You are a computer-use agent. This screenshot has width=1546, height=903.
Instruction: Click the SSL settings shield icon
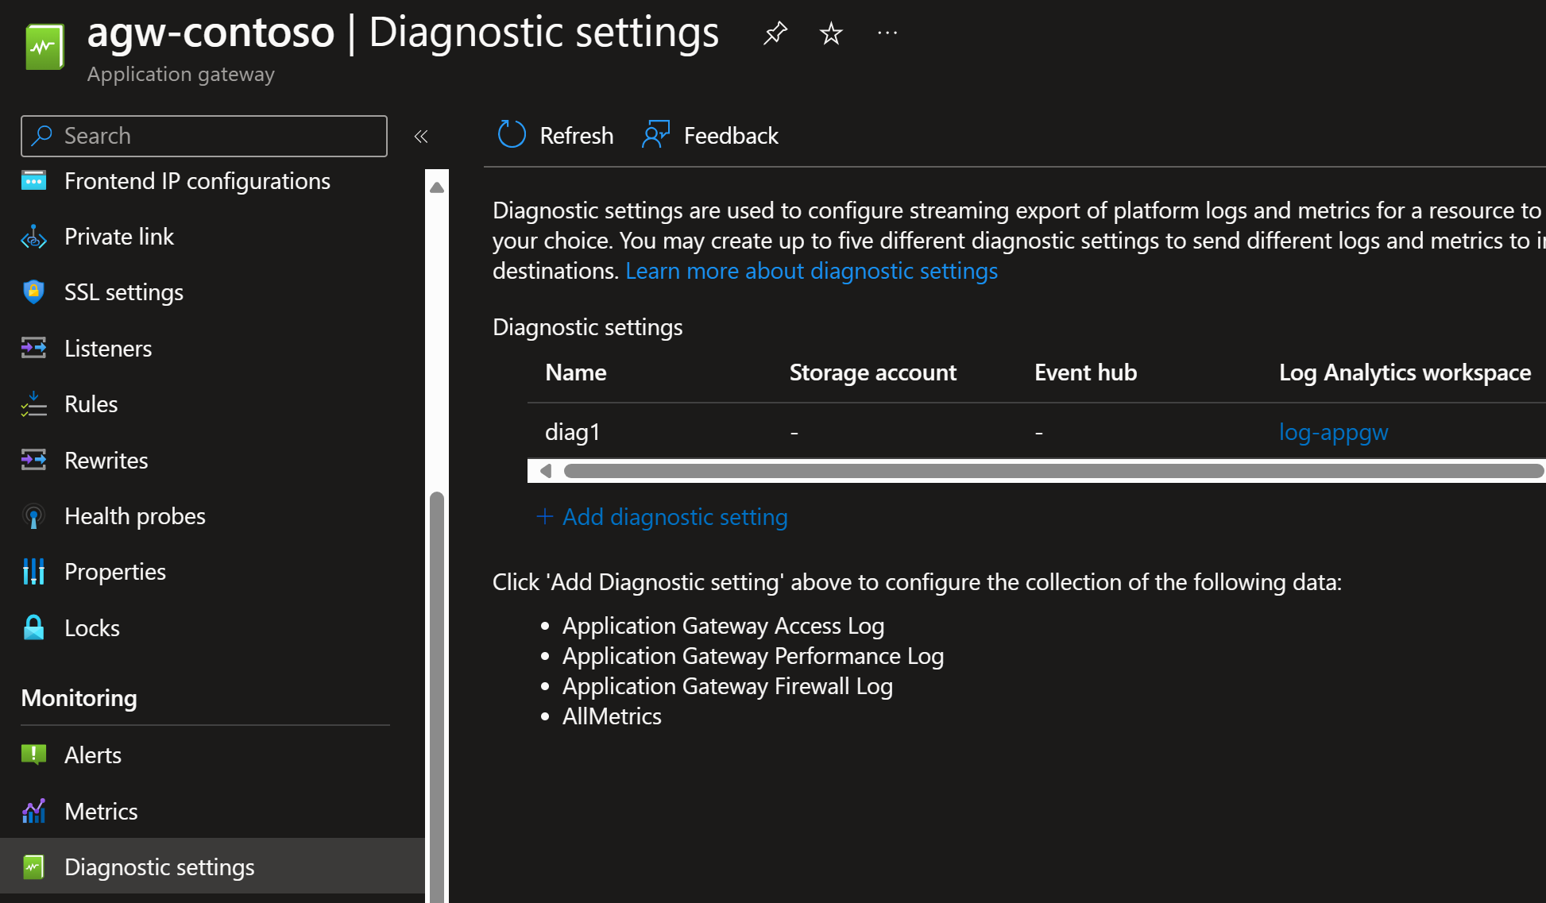(x=33, y=292)
